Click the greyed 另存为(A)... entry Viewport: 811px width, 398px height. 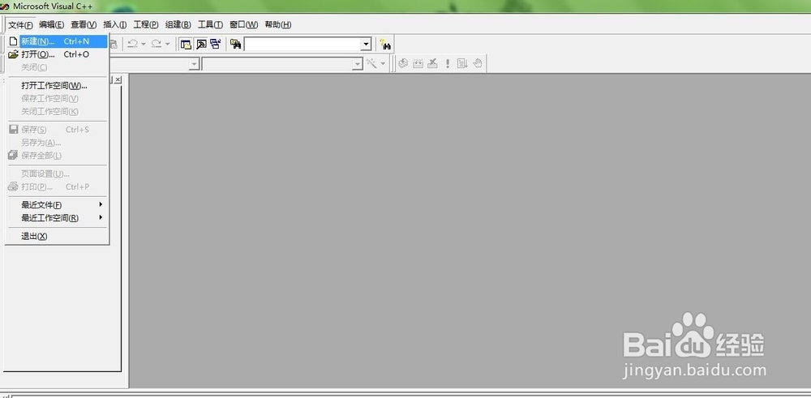click(57, 143)
